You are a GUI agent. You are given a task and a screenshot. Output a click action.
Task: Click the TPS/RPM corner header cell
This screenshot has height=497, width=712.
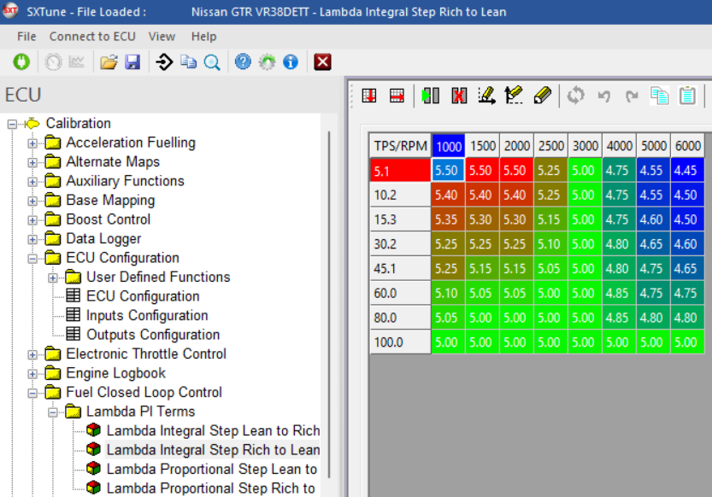click(400, 146)
